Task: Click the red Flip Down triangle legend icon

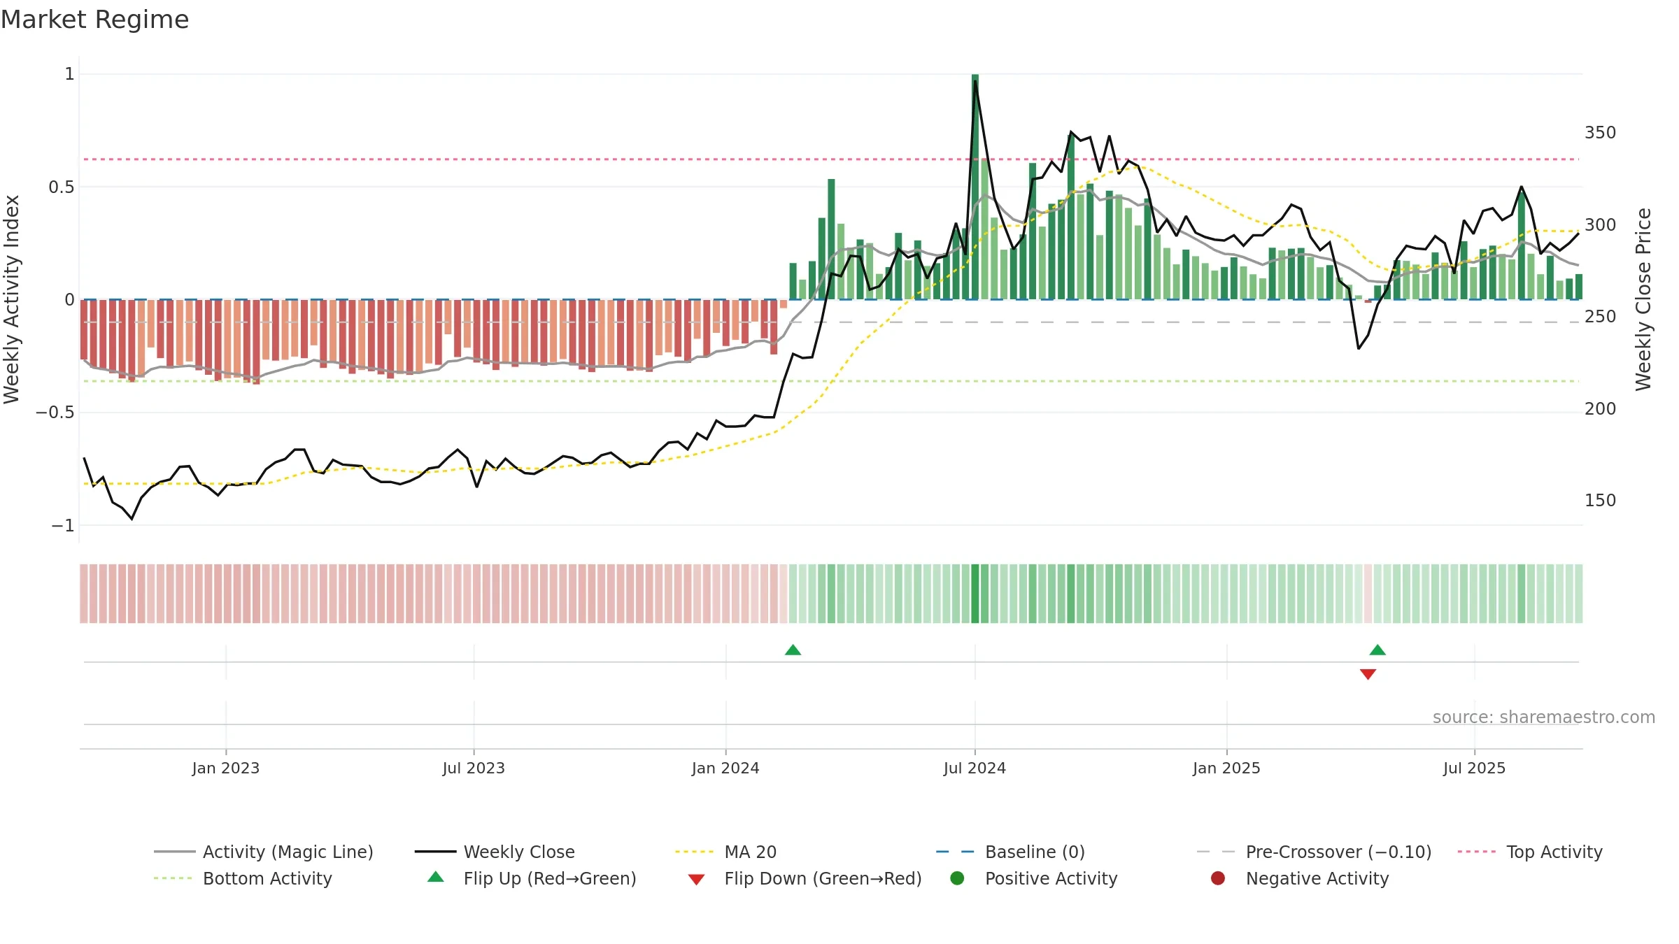Action: point(696,880)
